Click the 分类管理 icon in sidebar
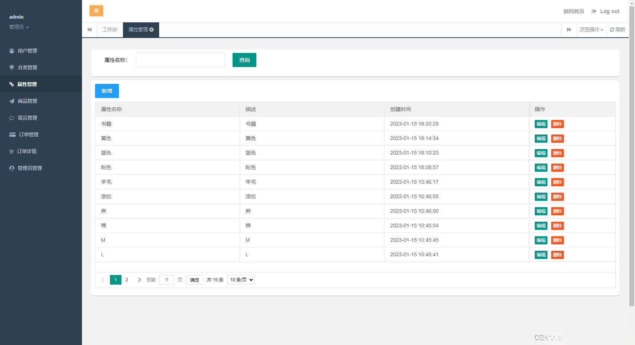 click(x=12, y=67)
